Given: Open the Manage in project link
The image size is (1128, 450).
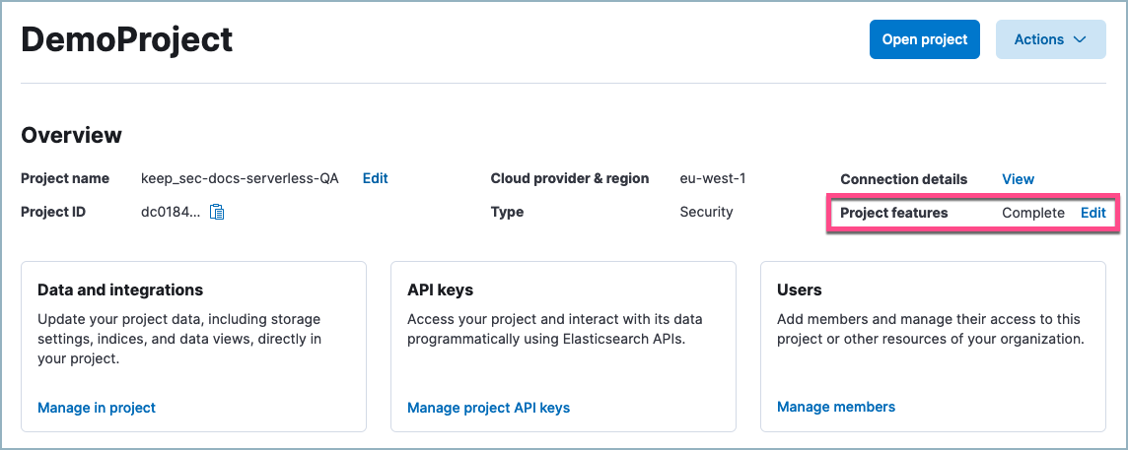Looking at the screenshot, I should tap(97, 408).
